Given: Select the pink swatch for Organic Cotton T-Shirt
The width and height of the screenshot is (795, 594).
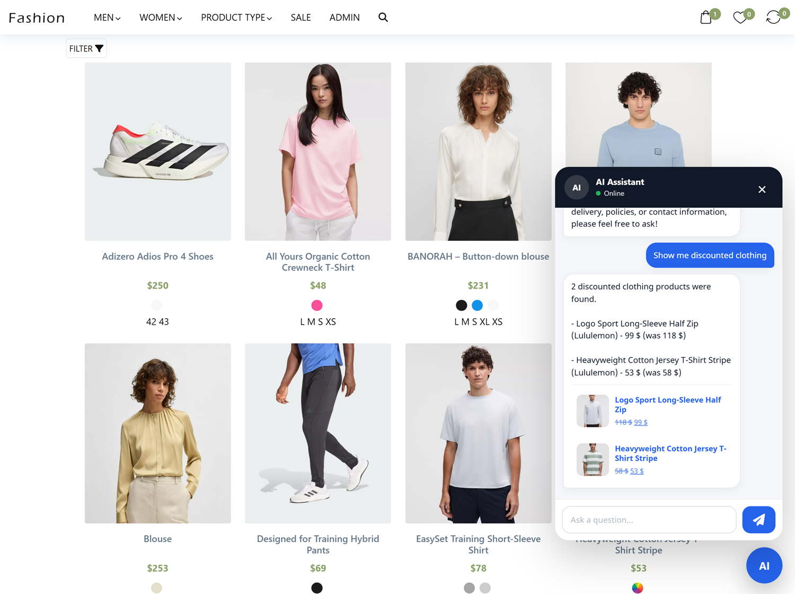Looking at the screenshot, I should point(317,305).
